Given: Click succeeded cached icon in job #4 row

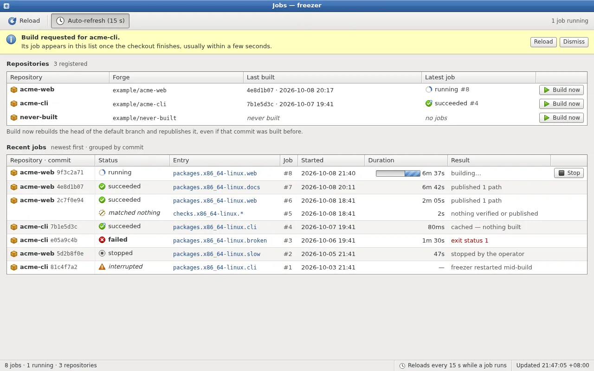Looking at the screenshot, I should point(102,226).
